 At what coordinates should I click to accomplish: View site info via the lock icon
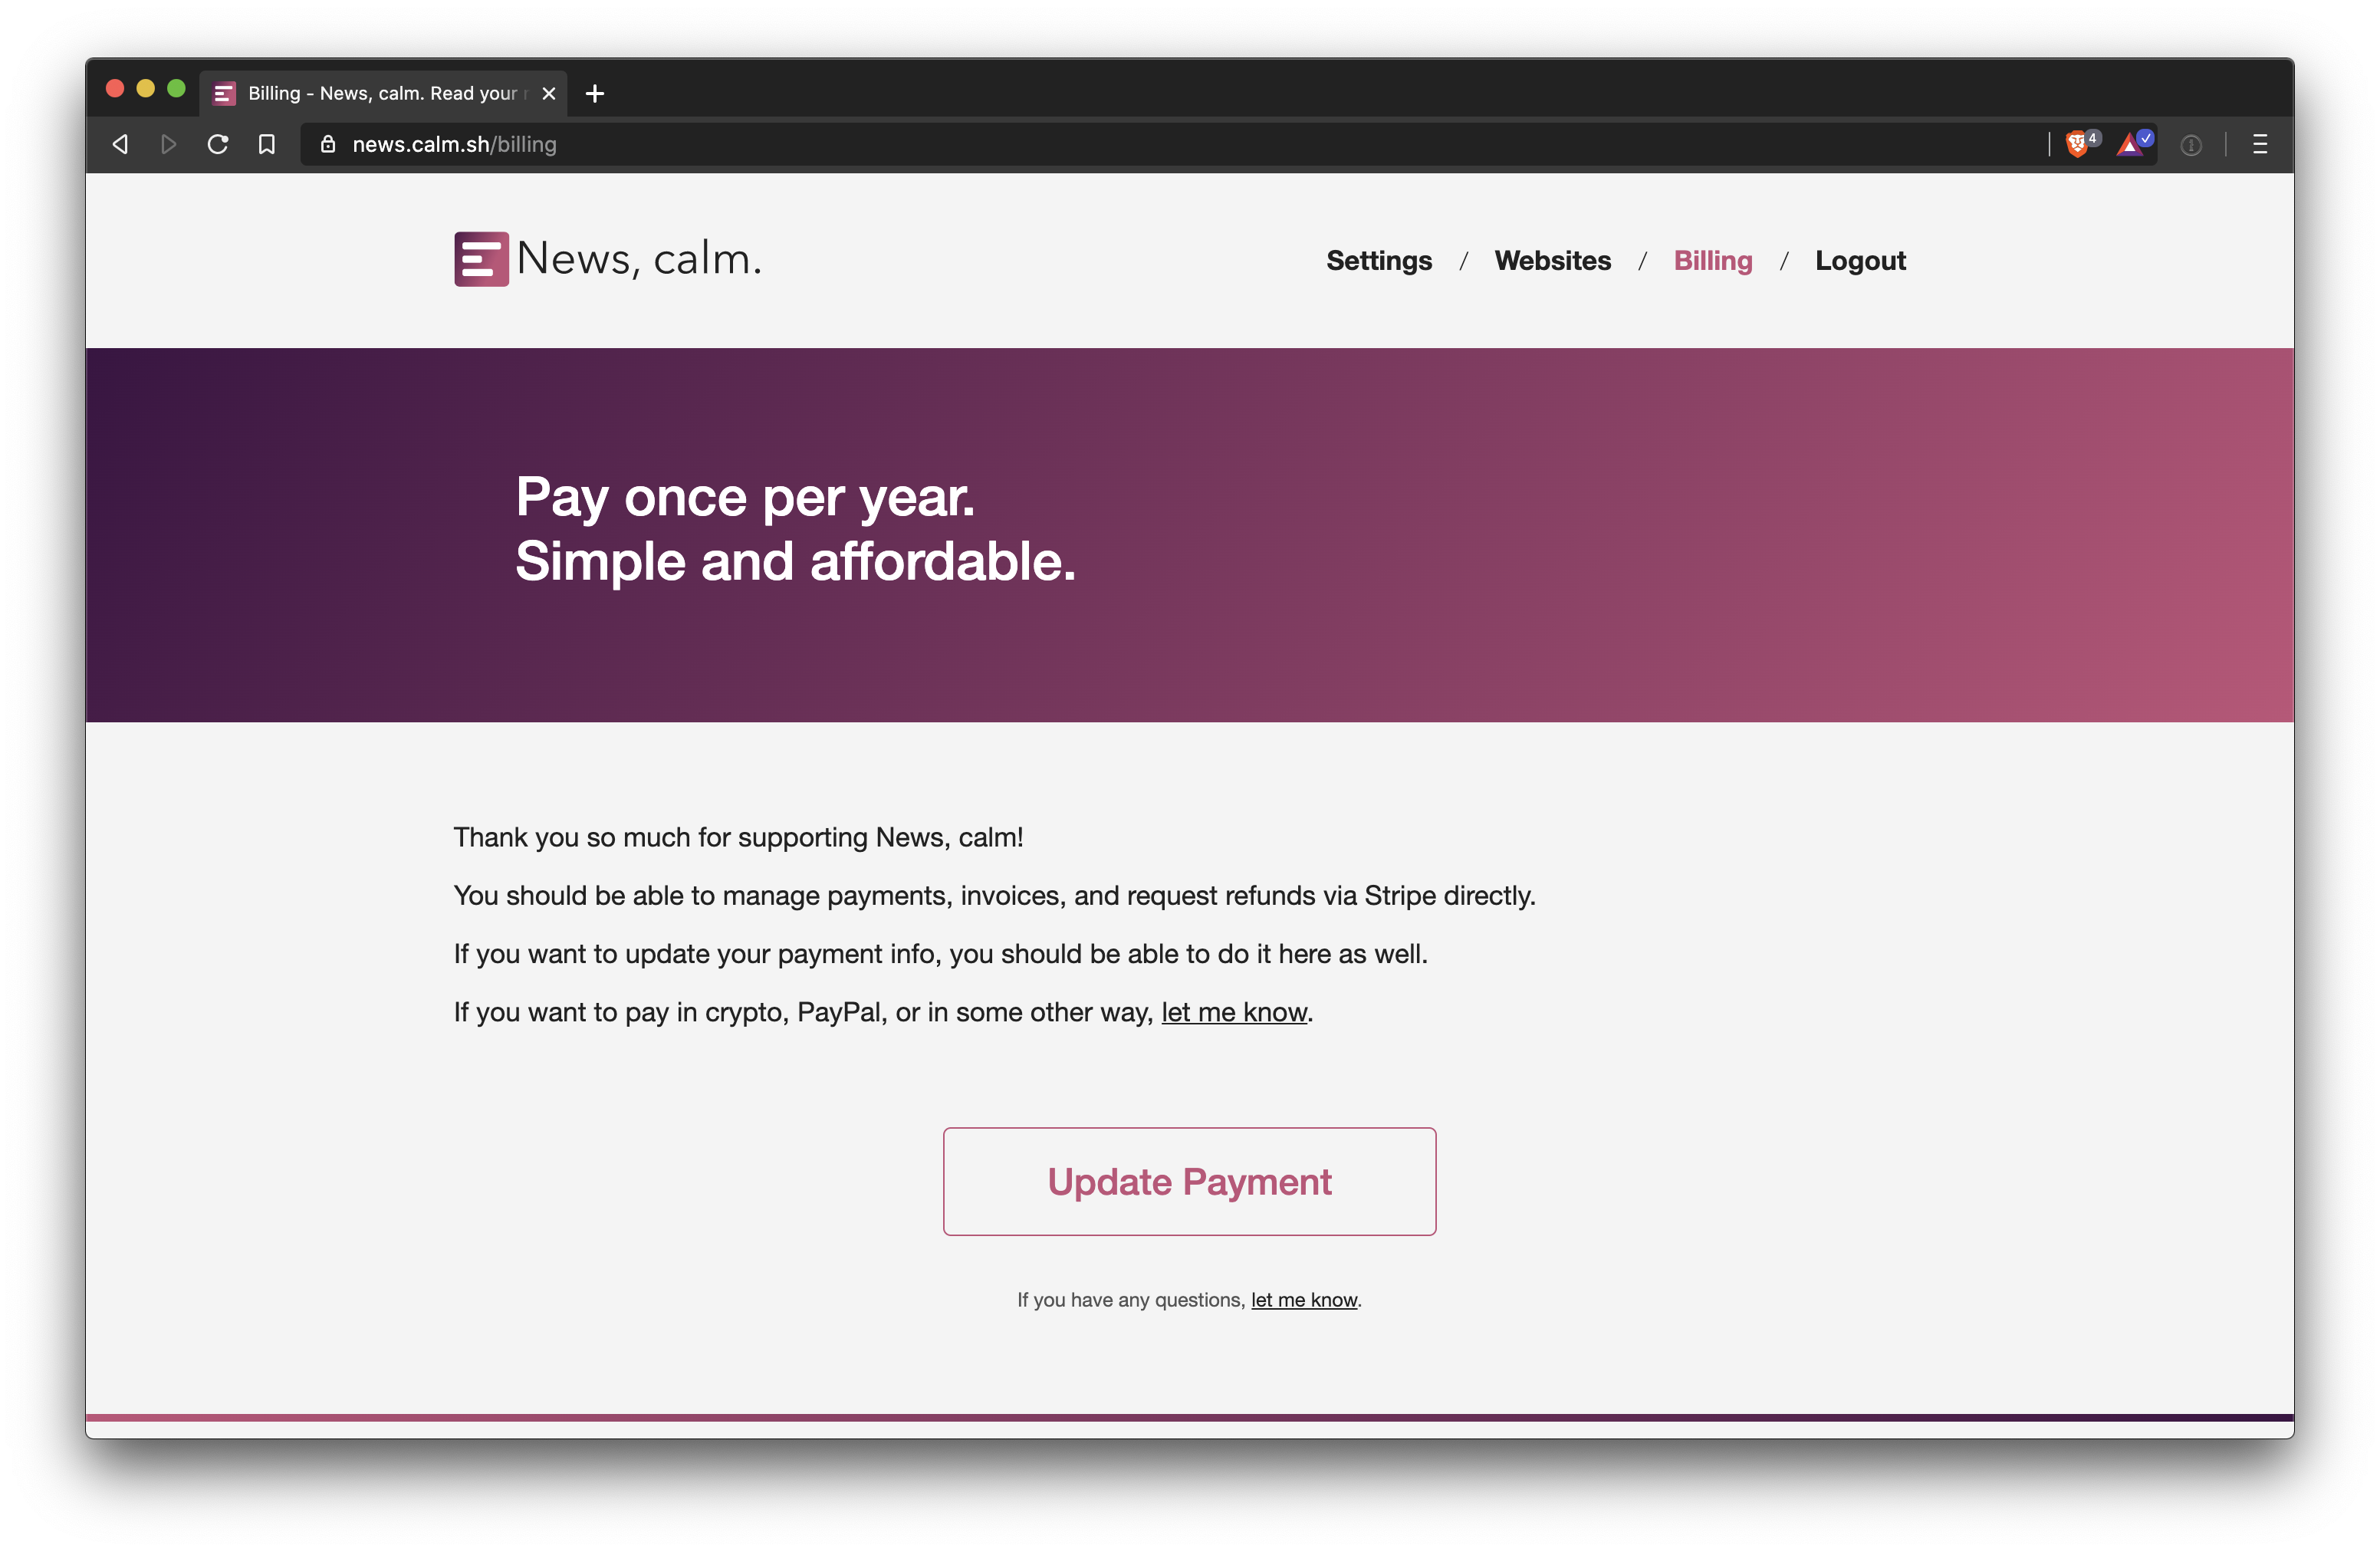[x=328, y=145]
